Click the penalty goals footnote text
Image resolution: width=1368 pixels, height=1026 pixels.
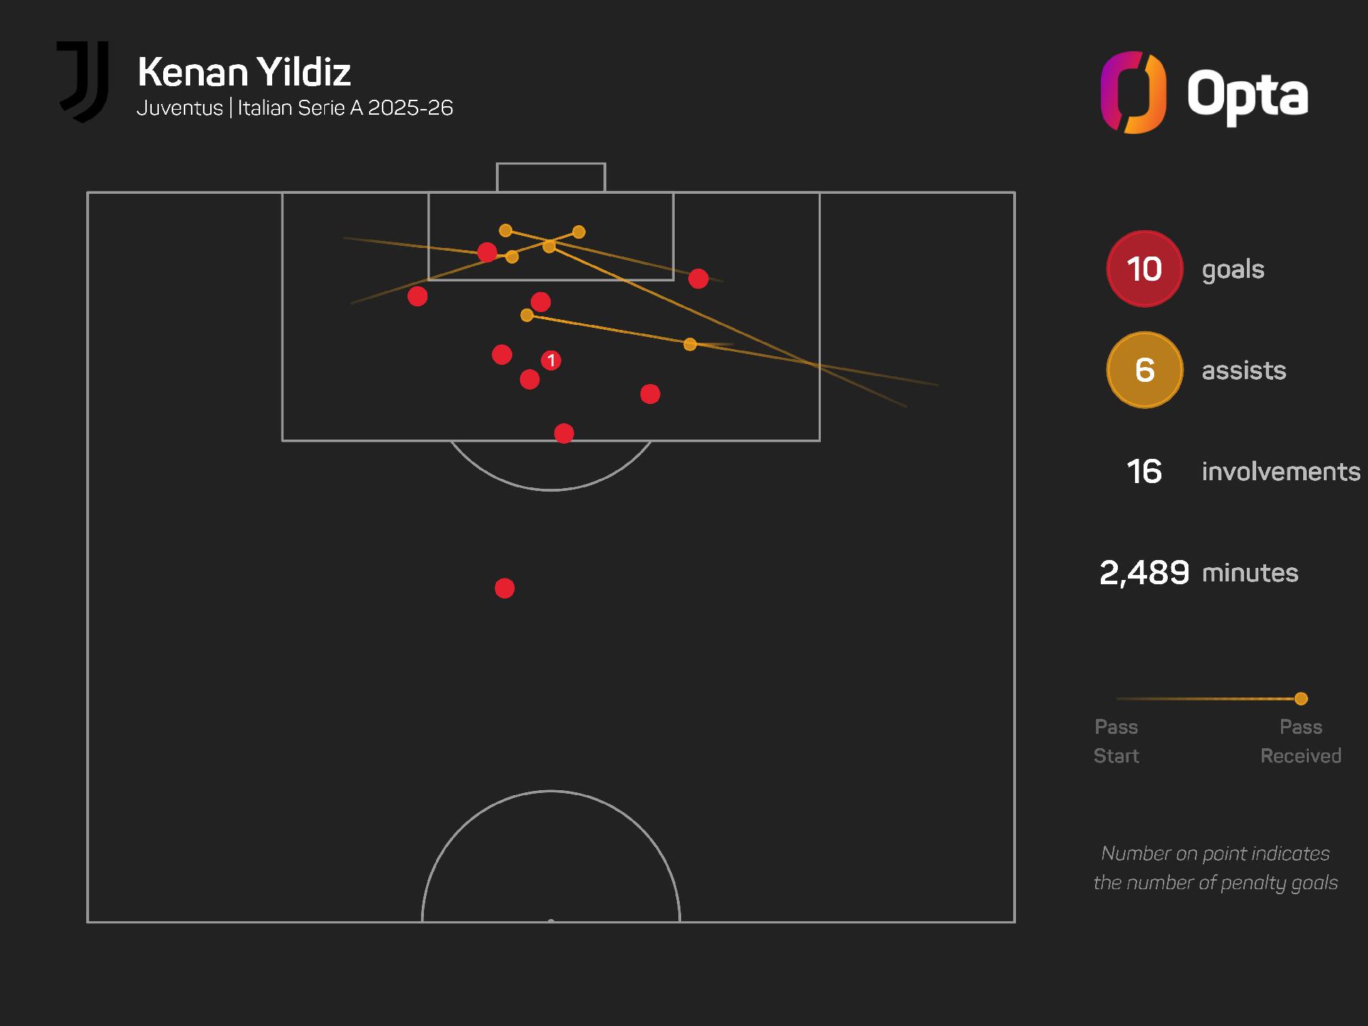(1216, 868)
